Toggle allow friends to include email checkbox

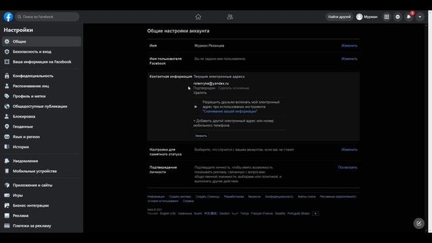tap(196, 107)
